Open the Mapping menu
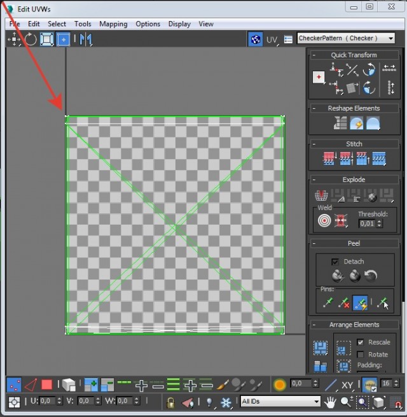This screenshot has width=407, height=417. [113, 24]
